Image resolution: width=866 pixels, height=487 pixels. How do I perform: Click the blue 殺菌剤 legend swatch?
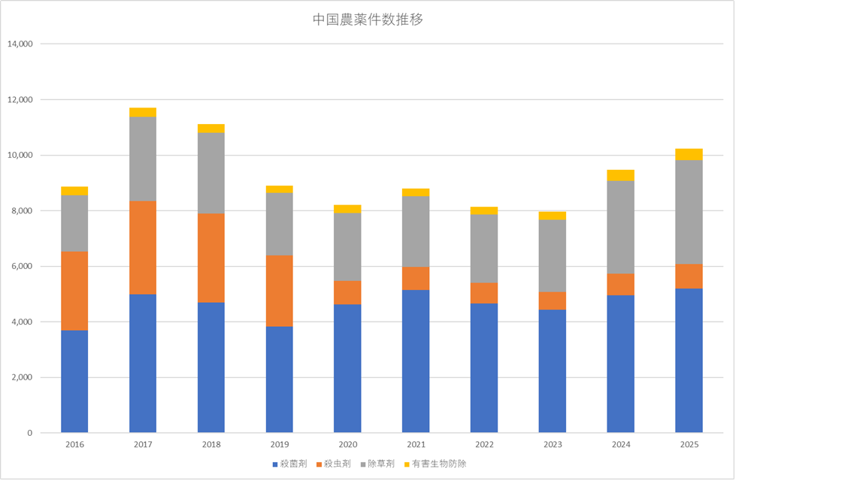click(275, 464)
